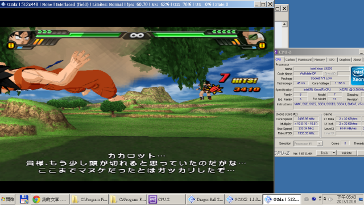The height and width of the screenshot is (205, 364).
Task: Click the double-arrow icon in system tray
Action: [x=325, y=199]
